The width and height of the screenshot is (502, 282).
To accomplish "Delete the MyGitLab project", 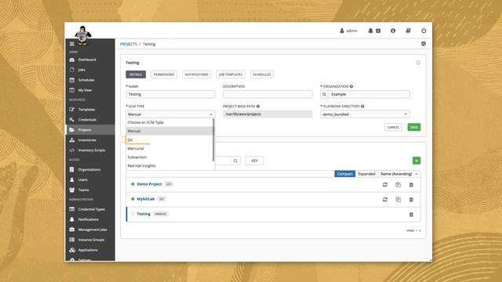I will (x=411, y=200).
